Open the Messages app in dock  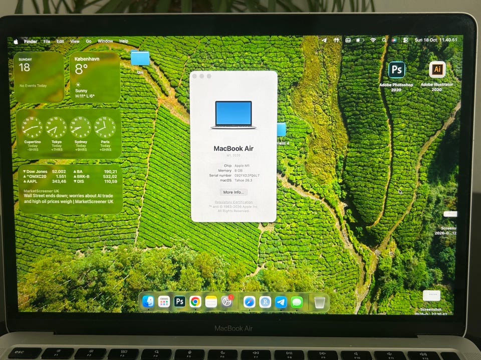(297, 302)
